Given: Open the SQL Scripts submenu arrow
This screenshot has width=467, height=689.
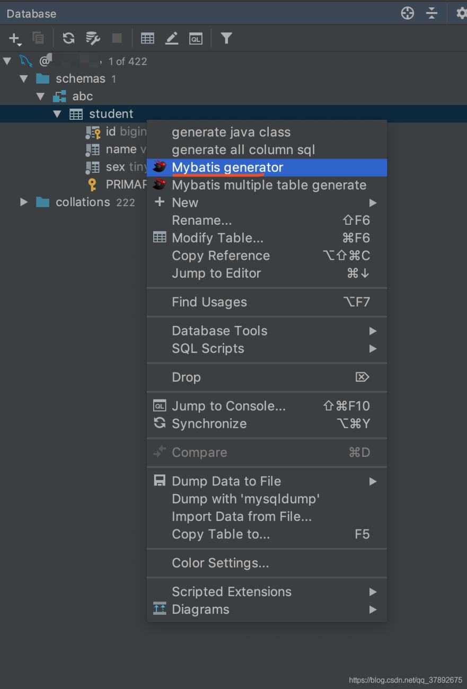Looking at the screenshot, I should pyautogui.click(x=373, y=349).
